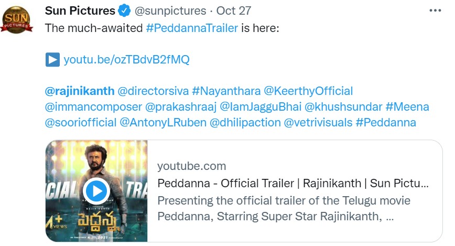Open the tweet's three-dot more menu
This screenshot has height=246, width=455.
coord(435,10)
